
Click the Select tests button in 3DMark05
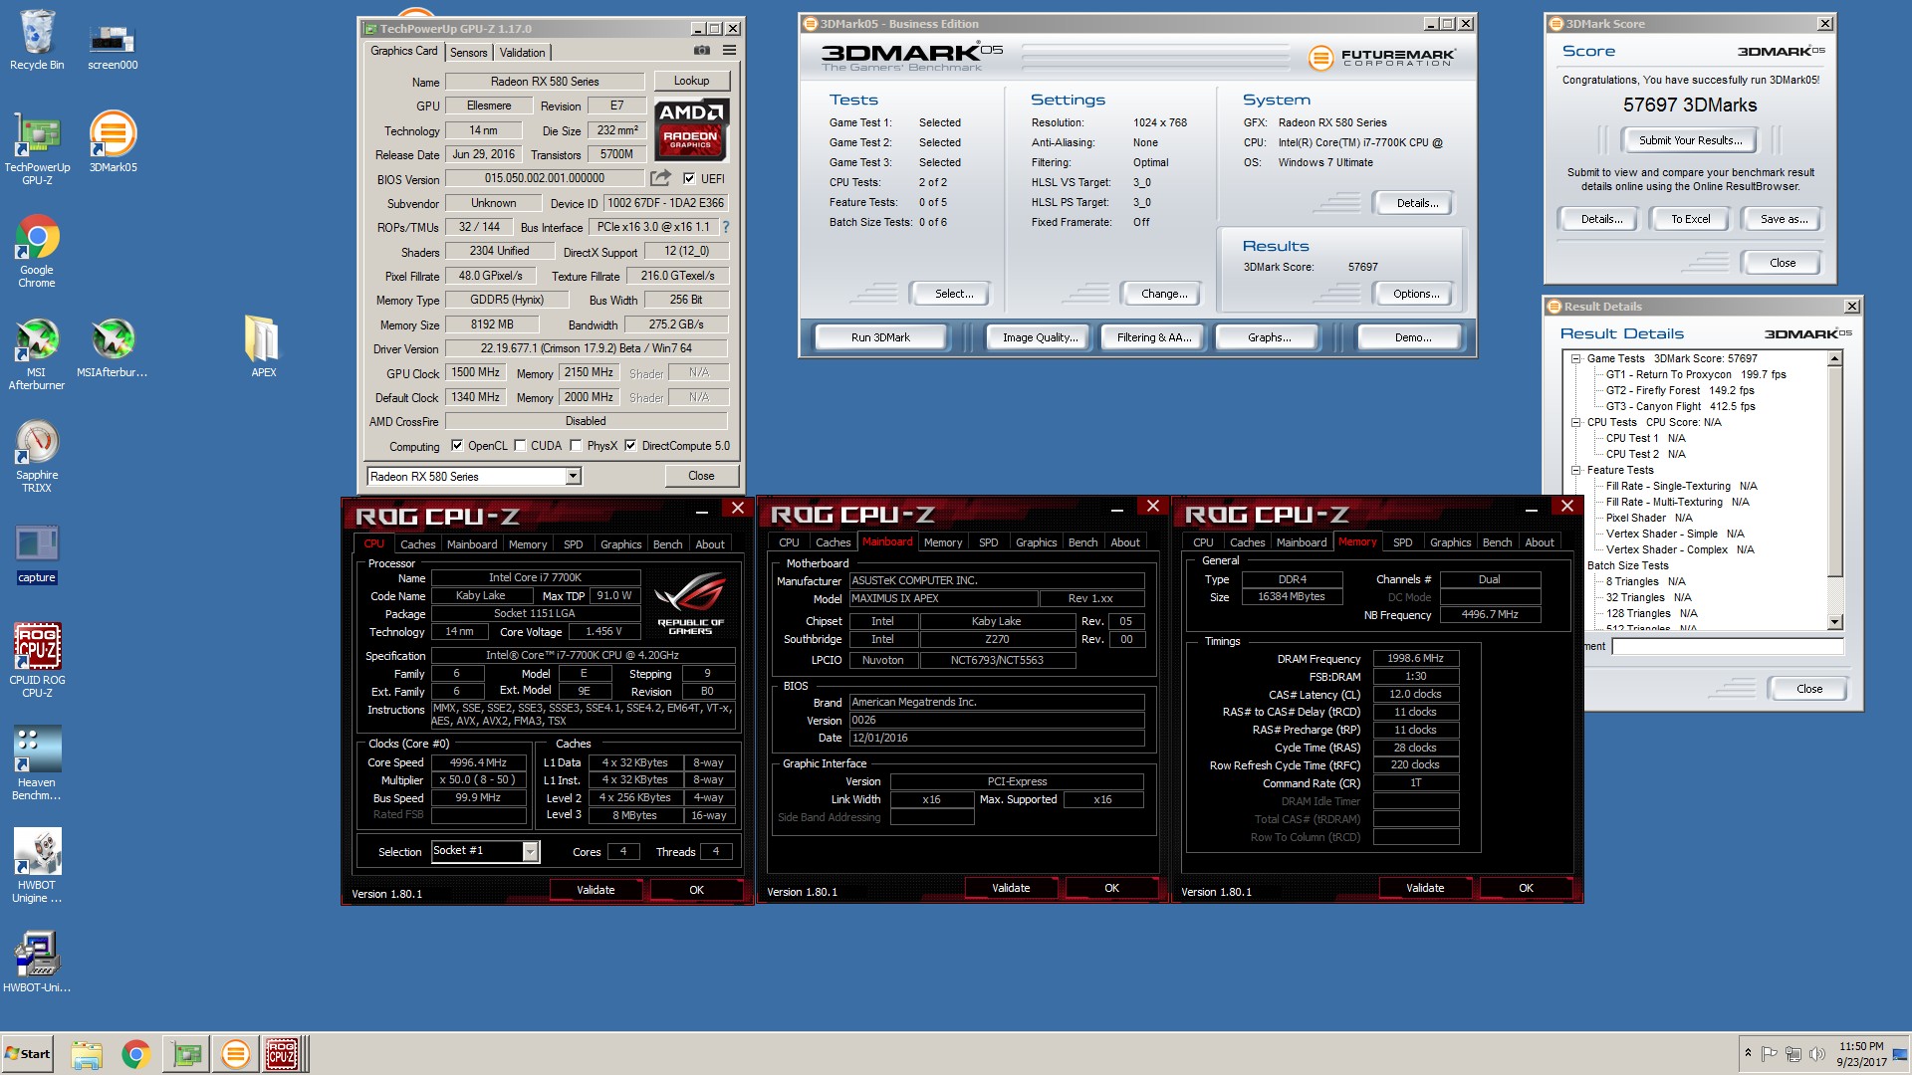(x=954, y=294)
